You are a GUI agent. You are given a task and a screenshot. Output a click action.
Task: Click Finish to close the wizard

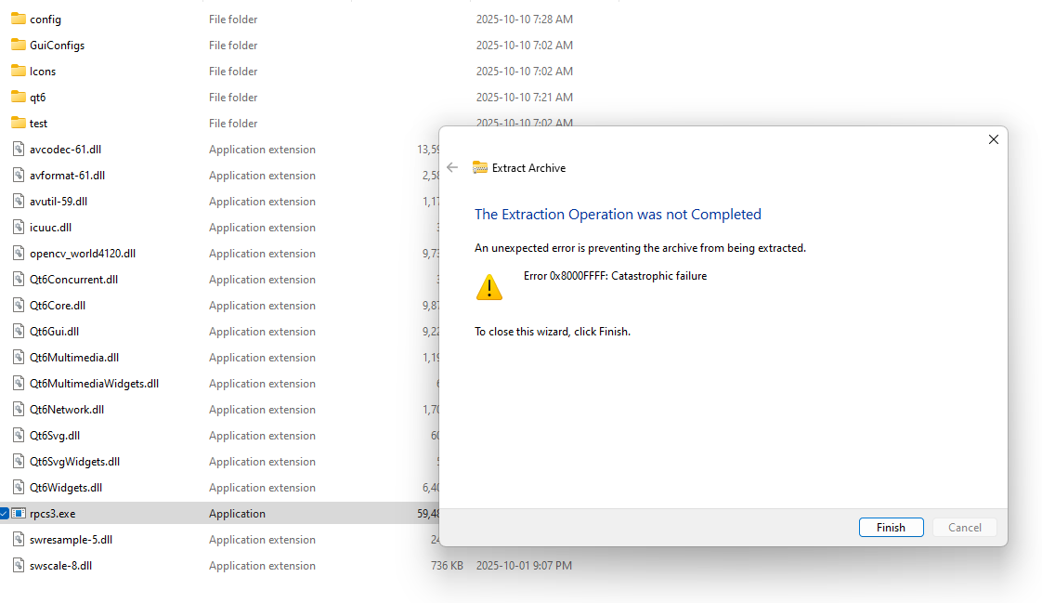click(x=891, y=527)
